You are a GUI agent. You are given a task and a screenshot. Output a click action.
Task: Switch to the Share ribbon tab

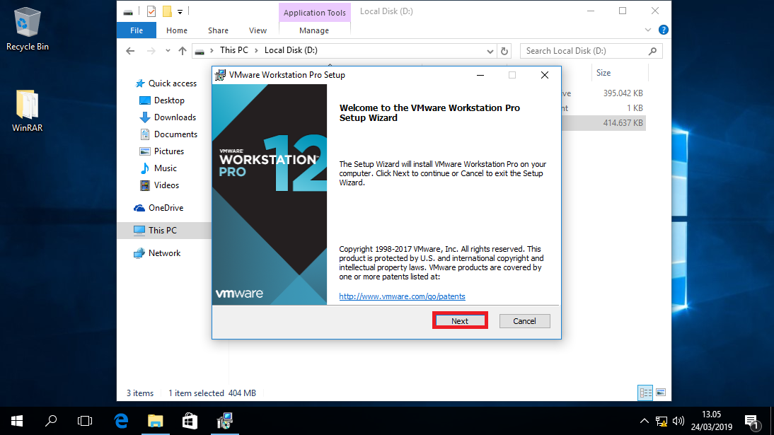218,30
